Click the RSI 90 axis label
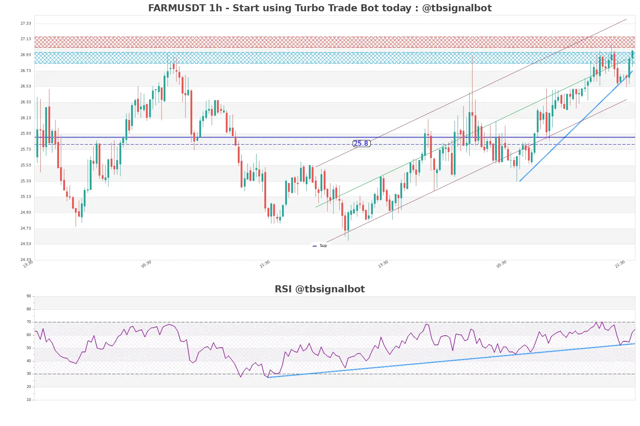The image size is (640, 426). tap(29, 296)
